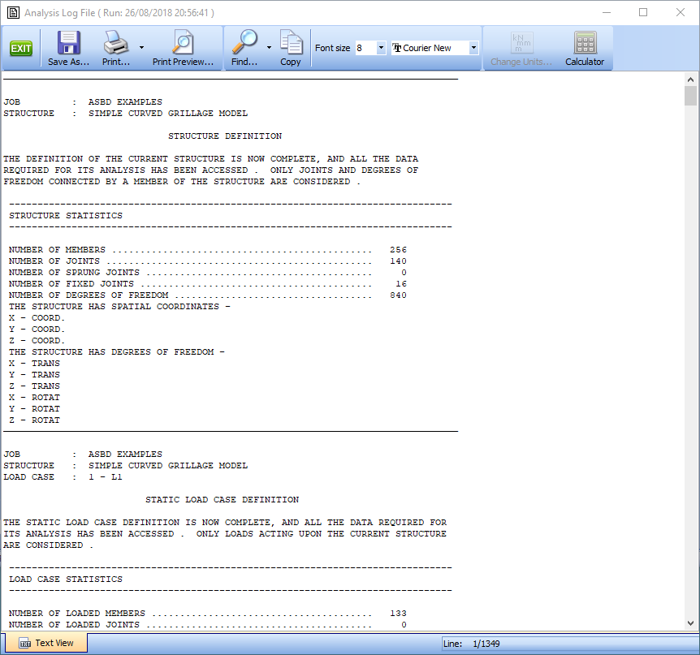
Task: Click 'STATIC LOAD CASE DEFINITION' heading
Action: [x=223, y=500]
